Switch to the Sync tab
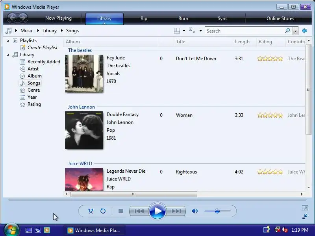The height and width of the screenshot is (236, 315). click(222, 18)
